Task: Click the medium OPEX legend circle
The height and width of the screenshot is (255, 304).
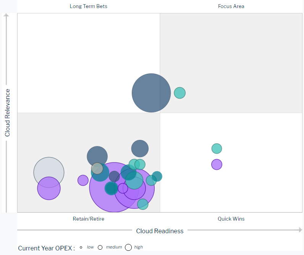Action: click(x=100, y=247)
